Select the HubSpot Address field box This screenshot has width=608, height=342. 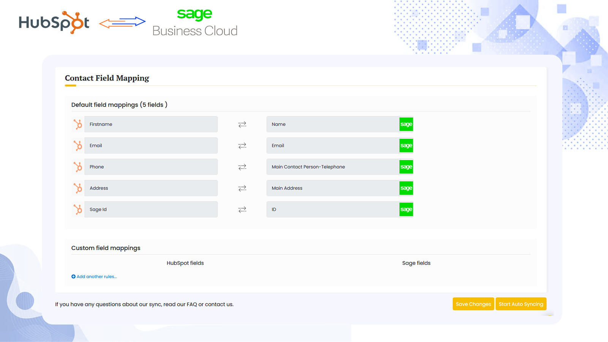point(151,188)
